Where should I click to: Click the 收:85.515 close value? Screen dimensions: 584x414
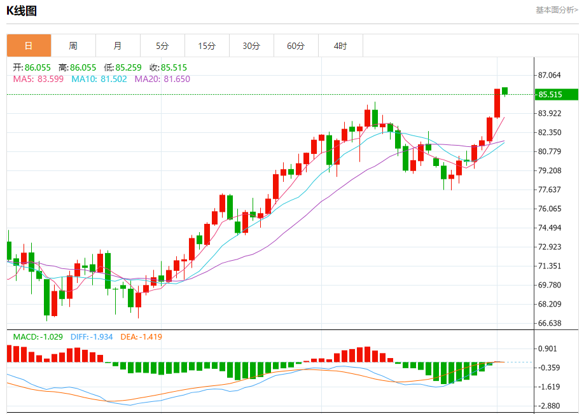[x=168, y=67]
